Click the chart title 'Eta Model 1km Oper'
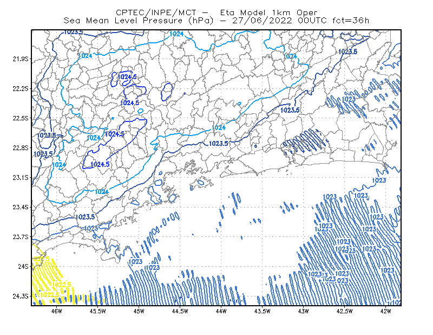The image size is (433, 335). click(x=268, y=12)
